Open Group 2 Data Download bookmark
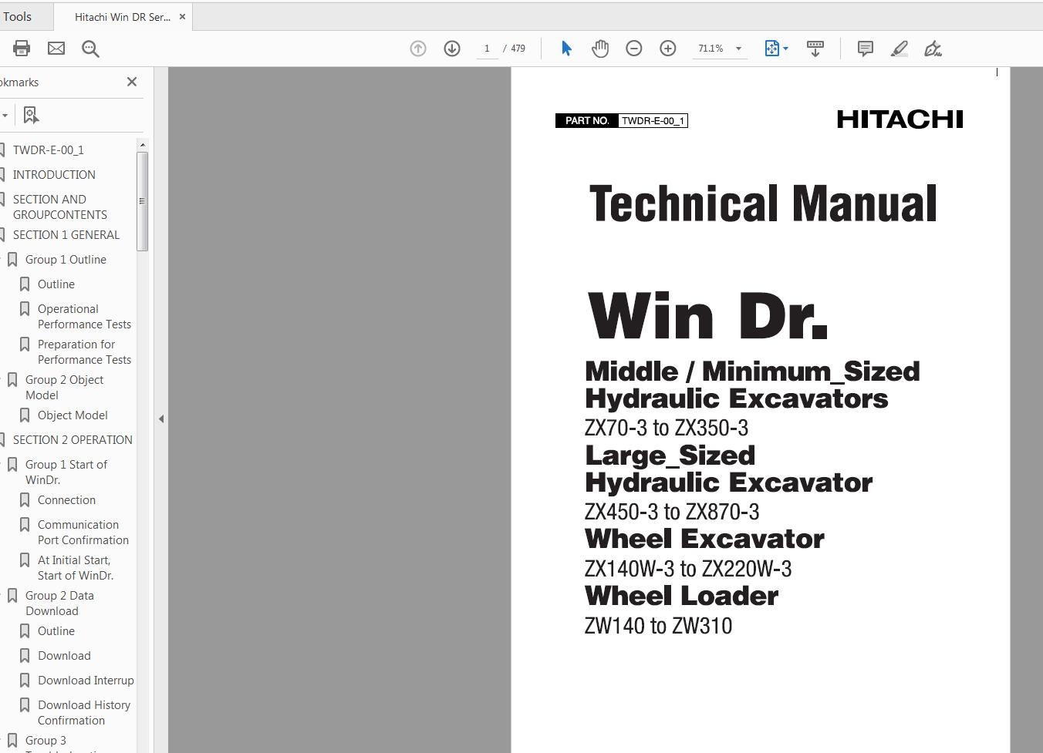Viewport: 1043px width, 753px height. [59, 603]
